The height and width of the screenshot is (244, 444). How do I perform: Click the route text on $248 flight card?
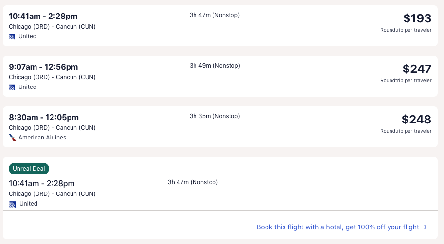[x=52, y=128]
